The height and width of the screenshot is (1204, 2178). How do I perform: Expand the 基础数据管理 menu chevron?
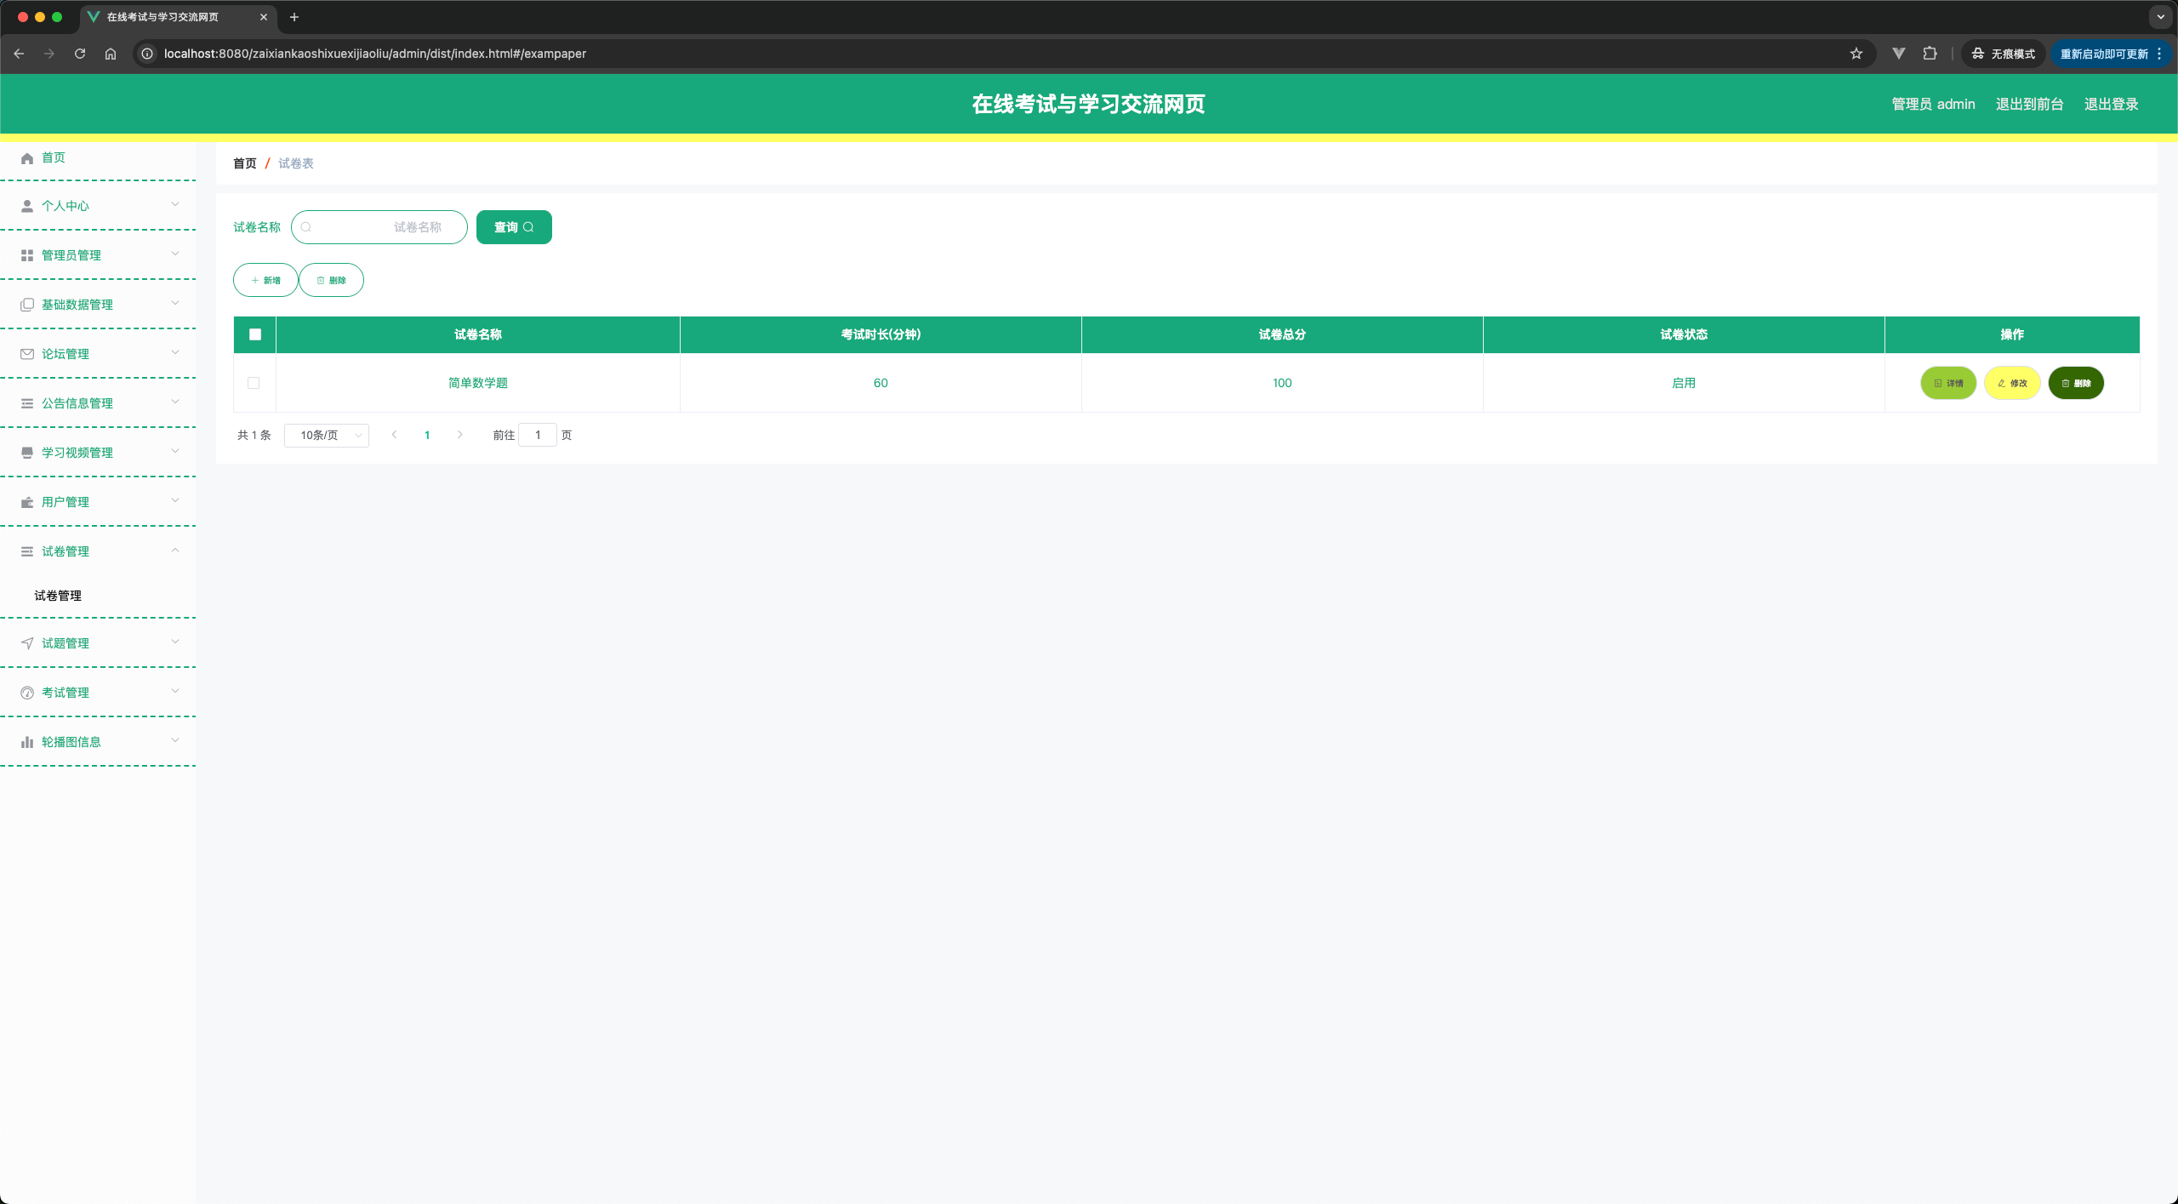(x=175, y=303)
